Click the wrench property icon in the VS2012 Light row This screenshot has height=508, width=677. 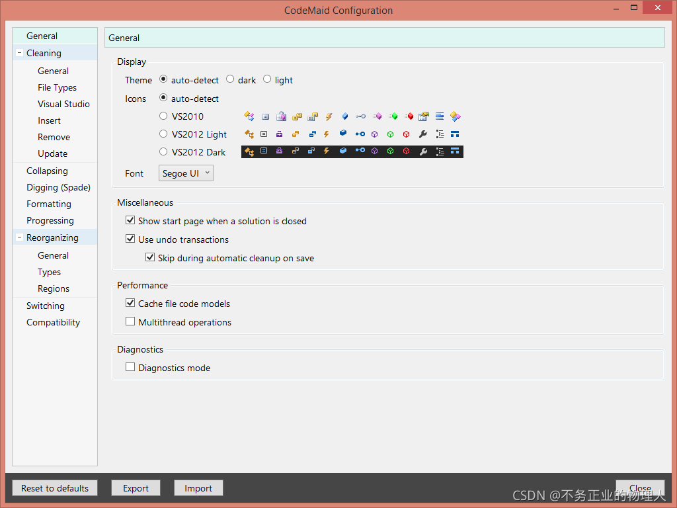point(423,134)
